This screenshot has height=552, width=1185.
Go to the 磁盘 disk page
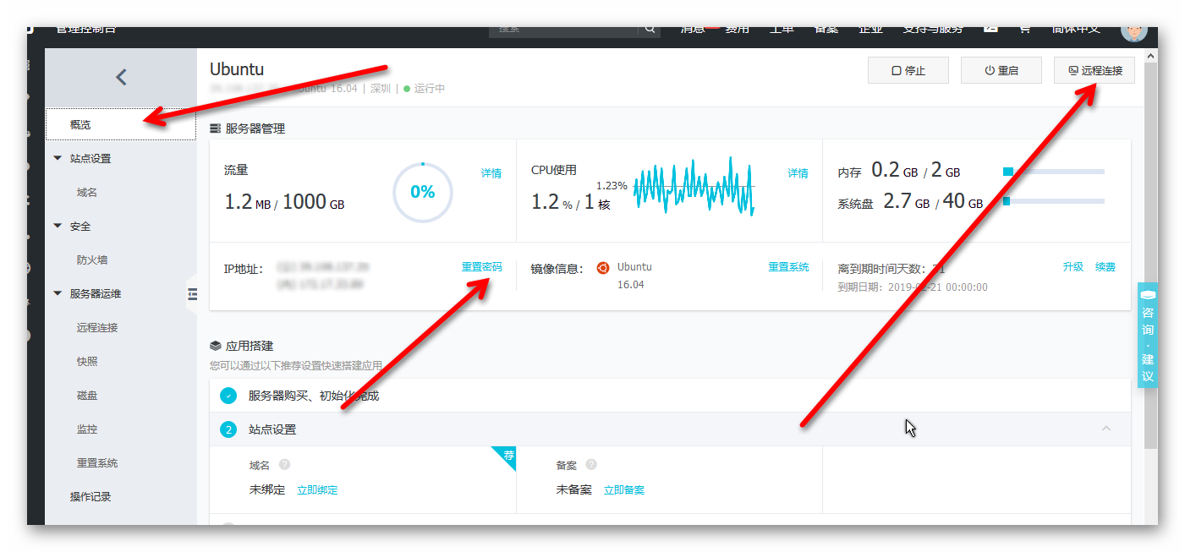pos(87,395)
